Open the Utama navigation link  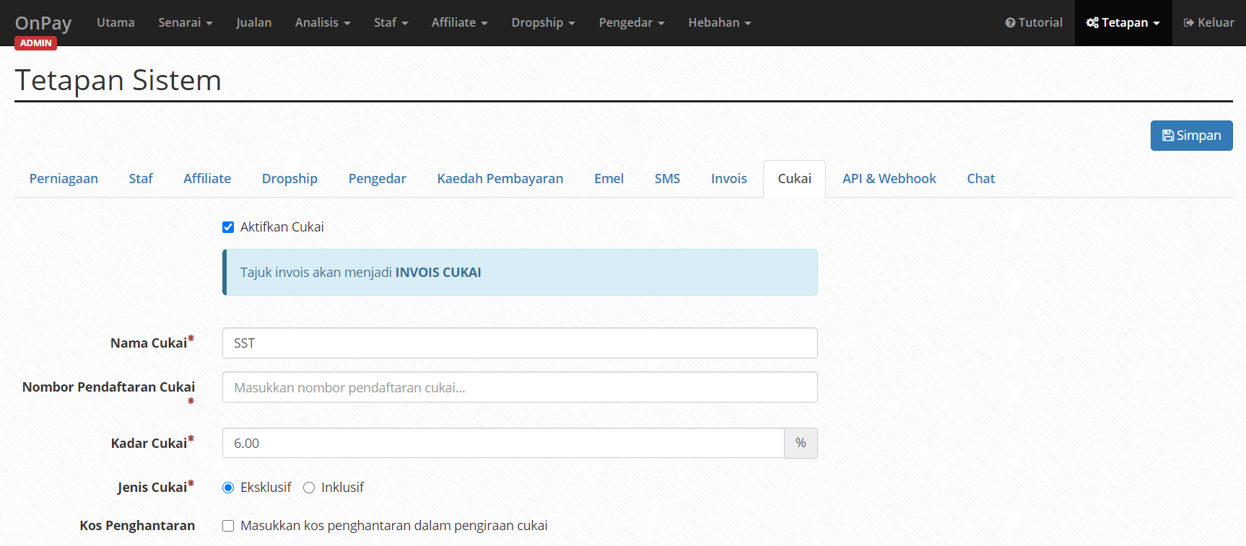click(116, 23)
